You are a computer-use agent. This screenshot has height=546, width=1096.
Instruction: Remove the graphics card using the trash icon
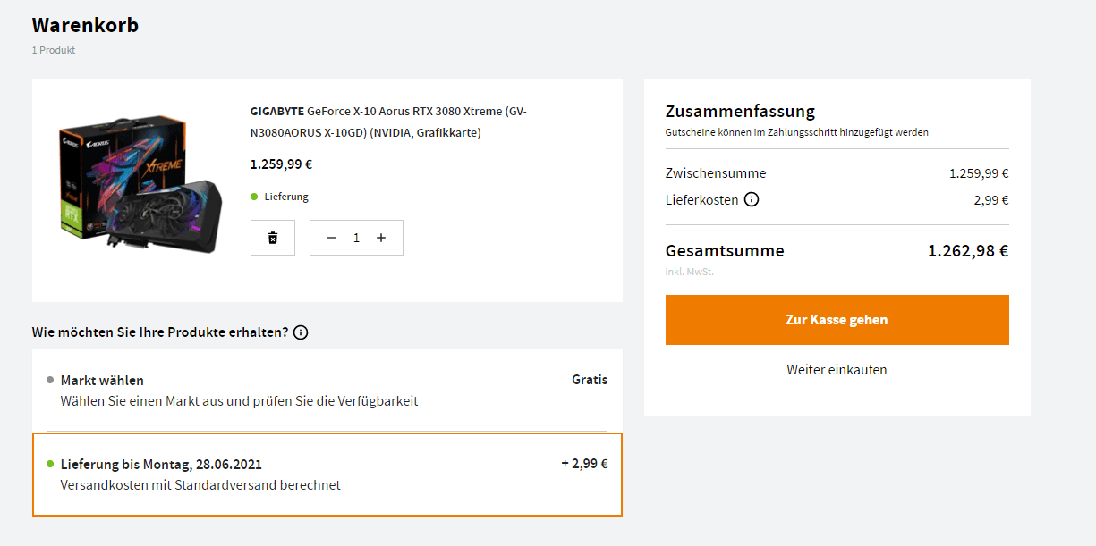click(x=273, y=238)
